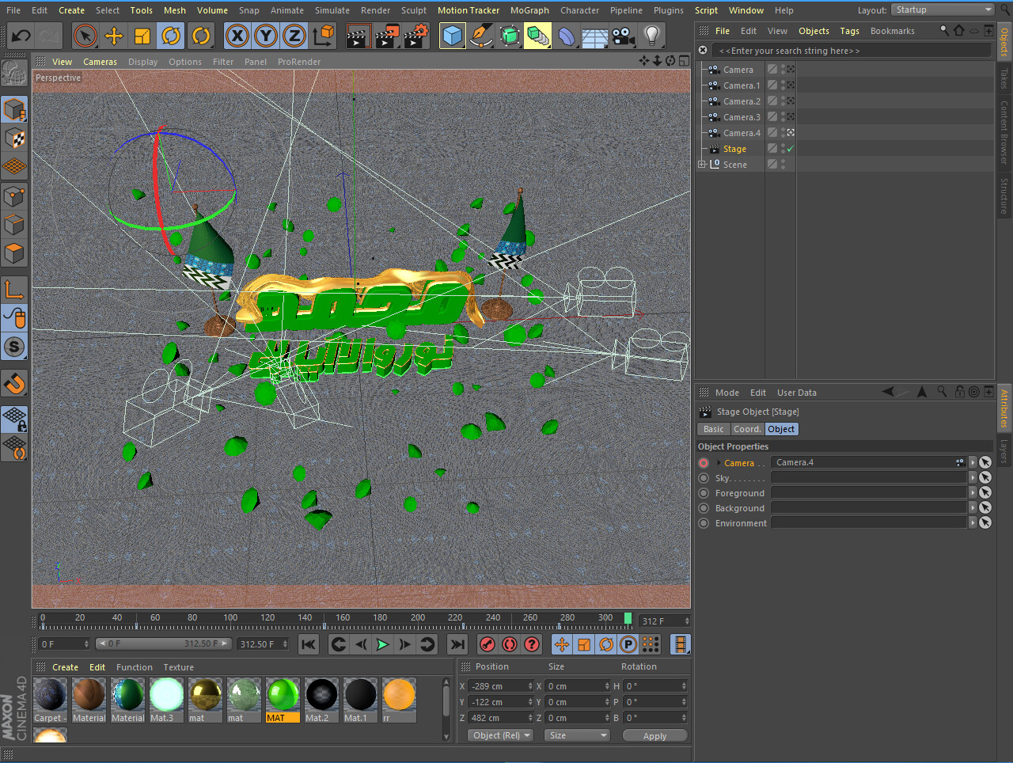Play the animation forward
The width and height of the screenshot is (1013, 763).
click(382, 644)
